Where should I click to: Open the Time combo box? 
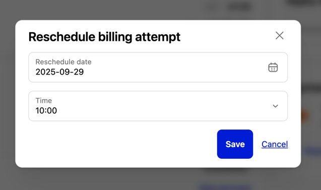158,106
